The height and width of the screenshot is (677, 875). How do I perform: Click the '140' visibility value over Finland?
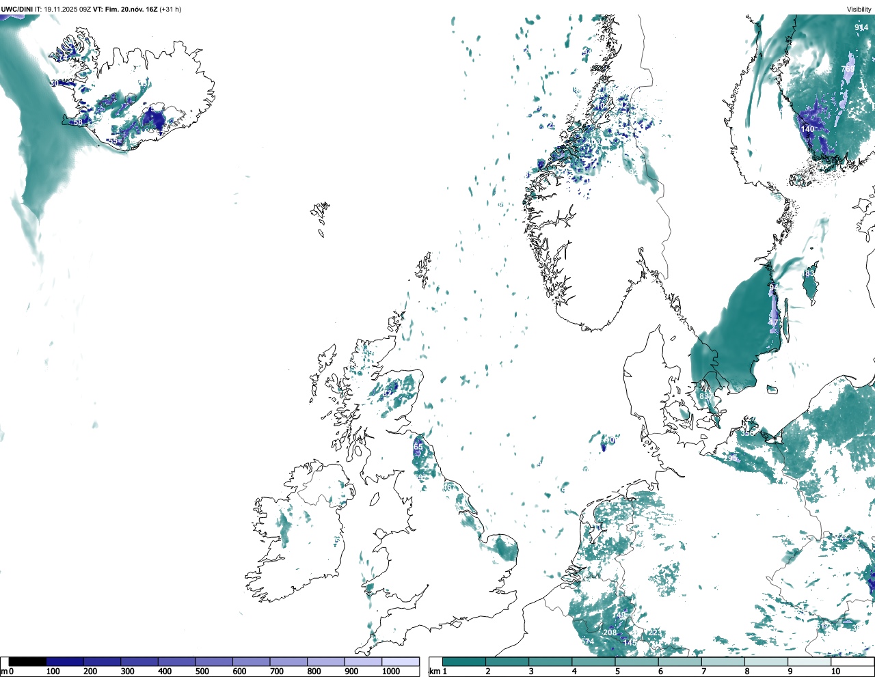click(807, 129)
